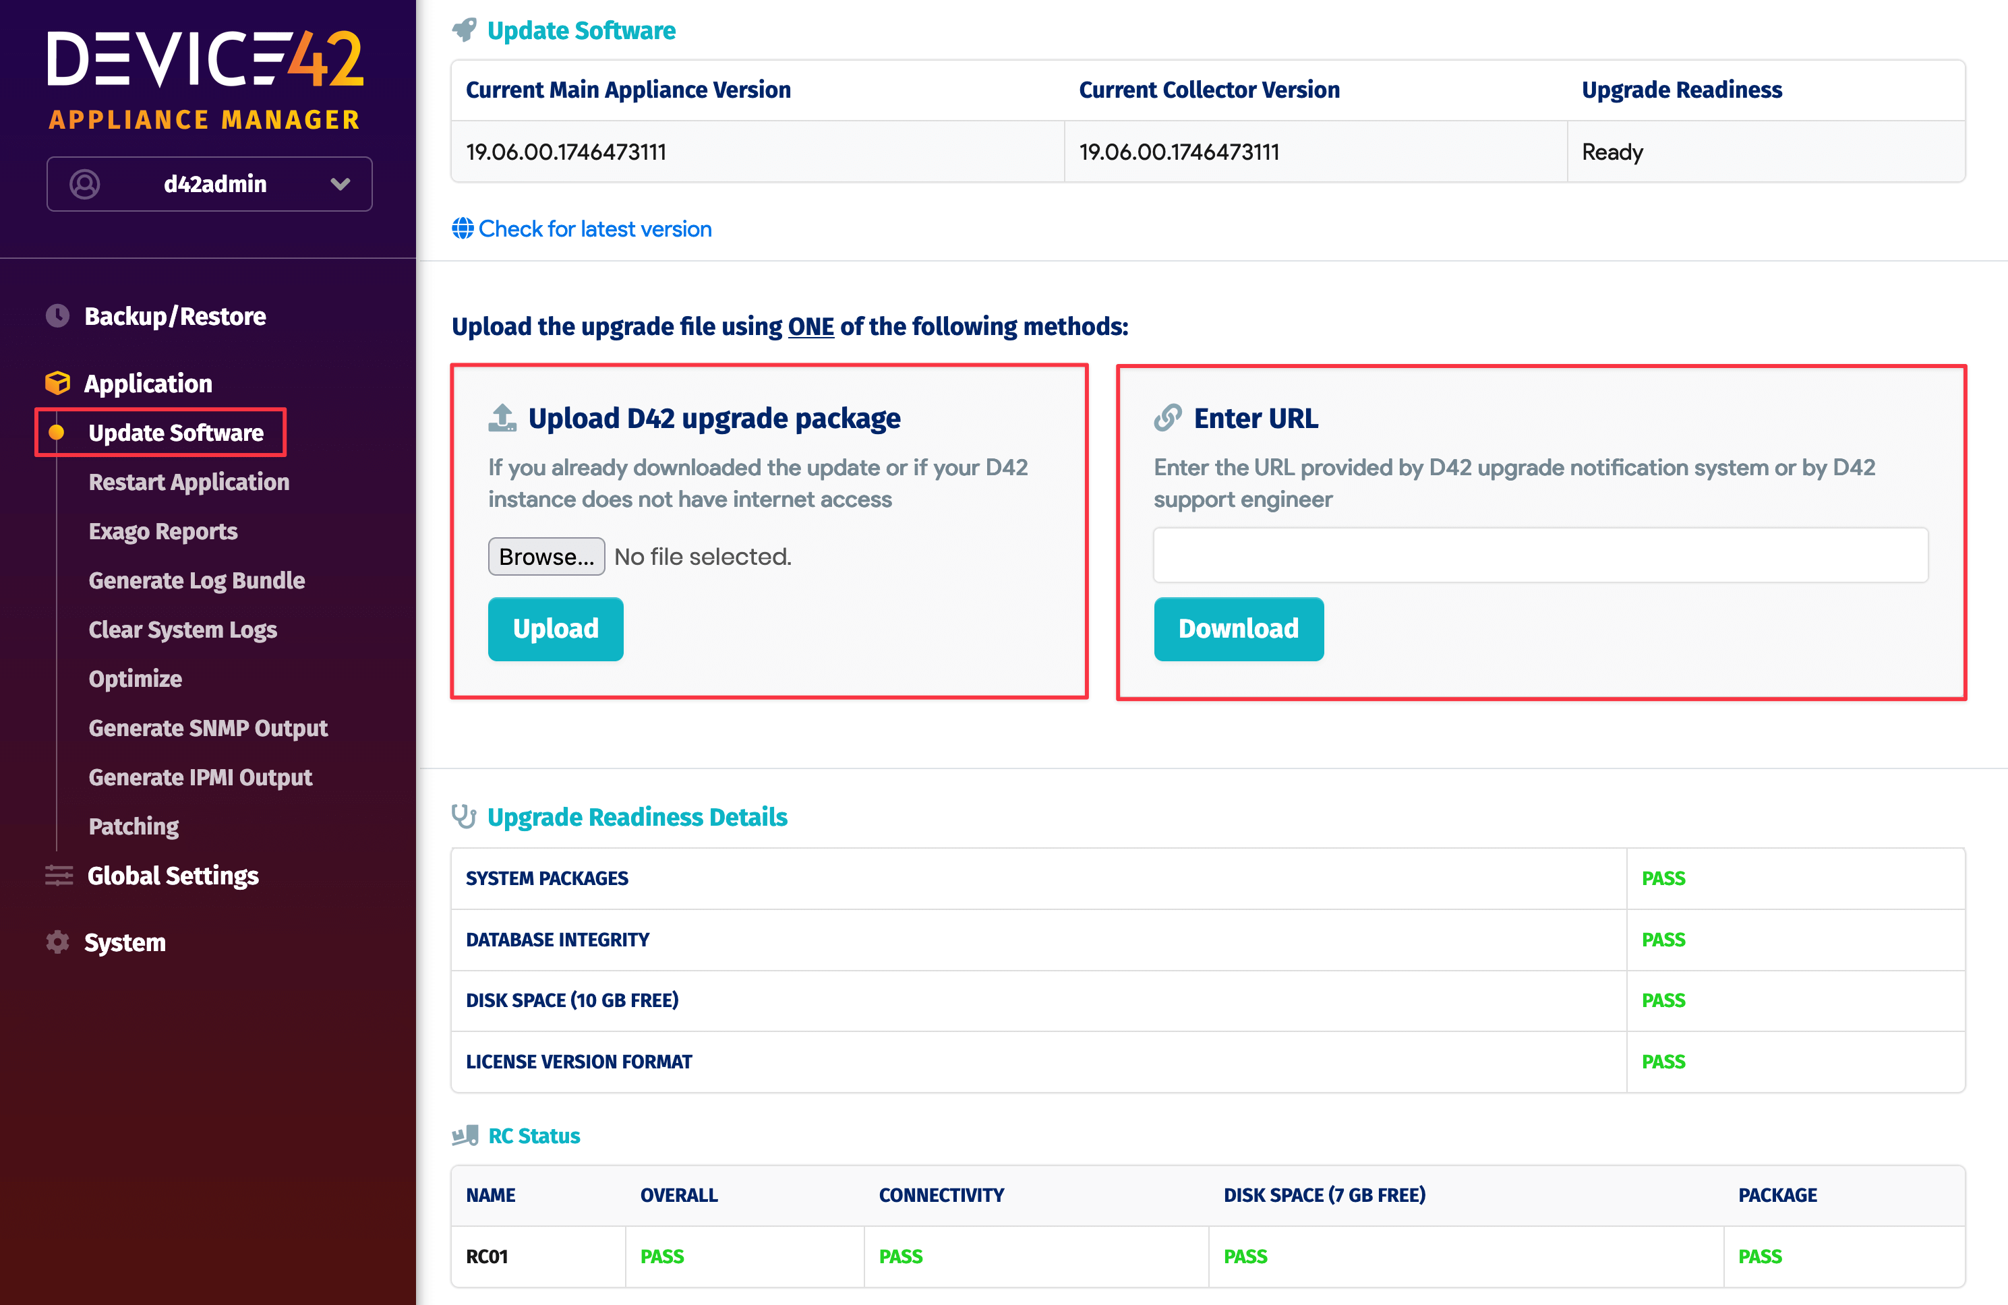Click the stethoscope icon by Upgrade Readiness Details

click(464, 816)
